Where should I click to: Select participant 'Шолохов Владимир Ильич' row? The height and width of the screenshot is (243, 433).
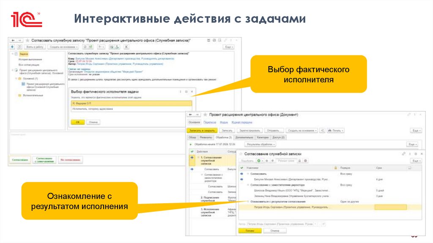click(x=330, y=191)
